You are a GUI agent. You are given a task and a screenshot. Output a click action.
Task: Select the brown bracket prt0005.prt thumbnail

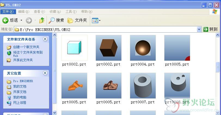[x=109, y=86]
